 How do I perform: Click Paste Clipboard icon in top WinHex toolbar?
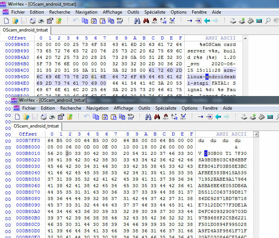[102, 21]
